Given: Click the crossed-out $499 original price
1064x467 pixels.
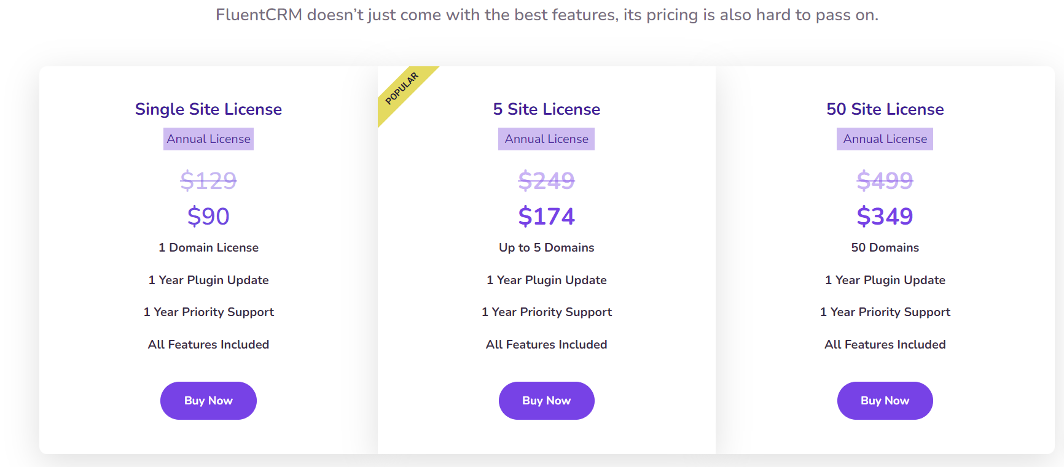Looking at the screenshot, I should (885, 181).
